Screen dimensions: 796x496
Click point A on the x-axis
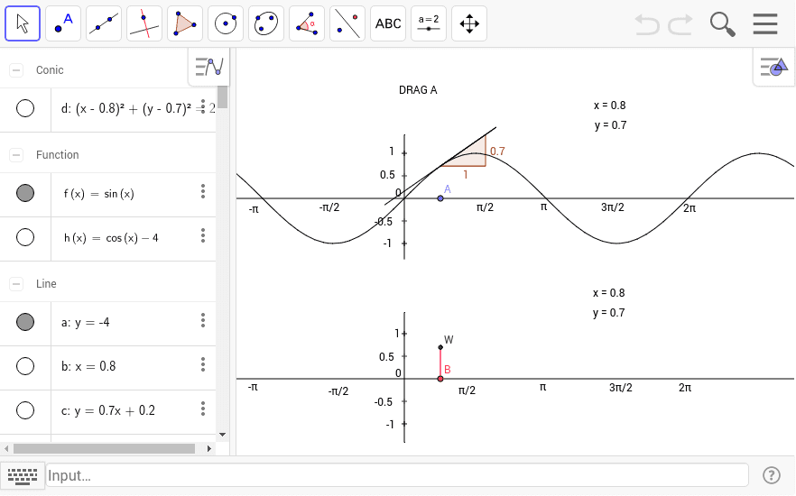[x=440, y=198]
